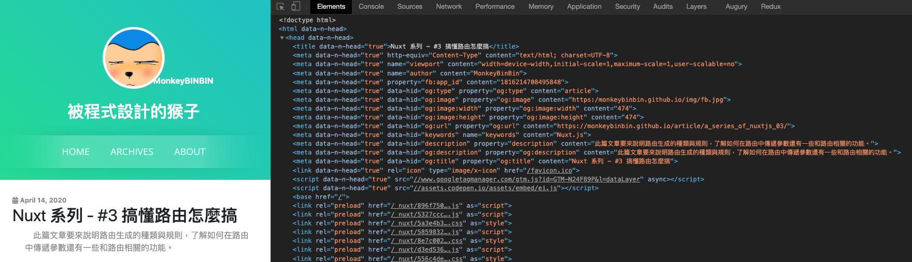Open the _nuxt/d3ed536 js preload link
The width and height of the screenshot is (912, 262).
[x=425, y=250]
